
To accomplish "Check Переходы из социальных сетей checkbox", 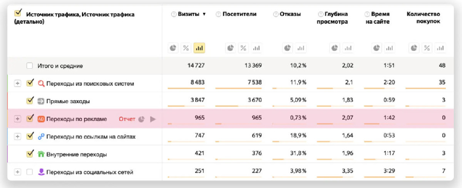I will 30,172.
